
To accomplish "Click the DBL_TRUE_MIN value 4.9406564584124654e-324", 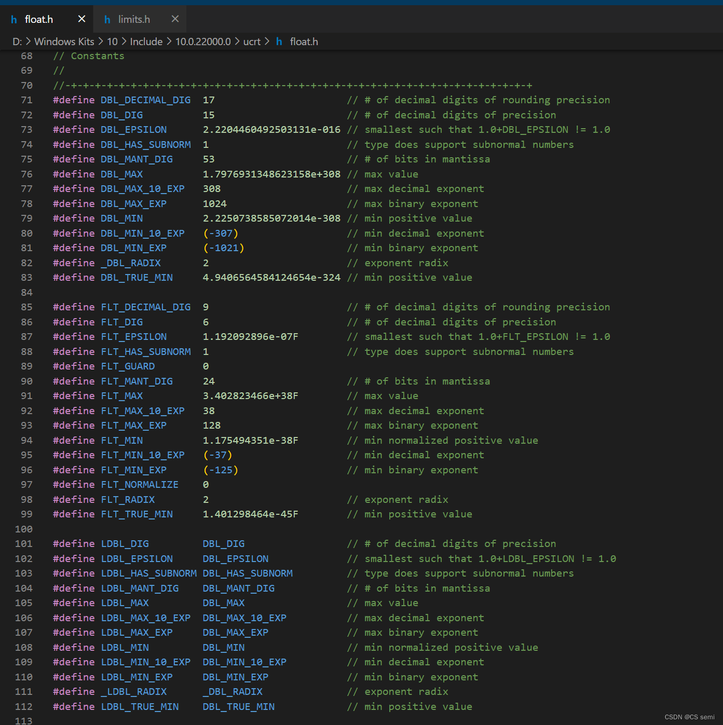I will (272, 278).
